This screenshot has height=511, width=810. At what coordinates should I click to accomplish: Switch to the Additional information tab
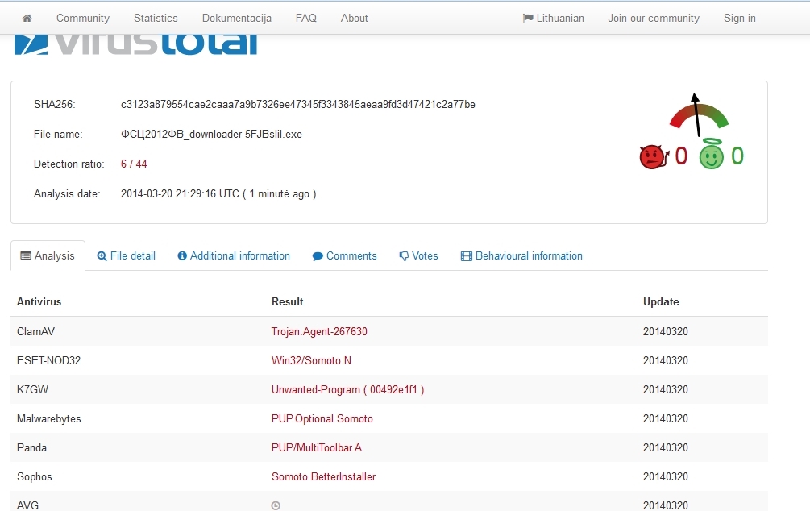(234, 255)
